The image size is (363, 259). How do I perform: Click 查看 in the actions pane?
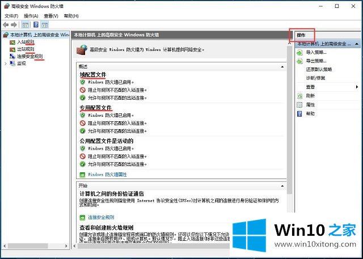(x=310, y=87)
